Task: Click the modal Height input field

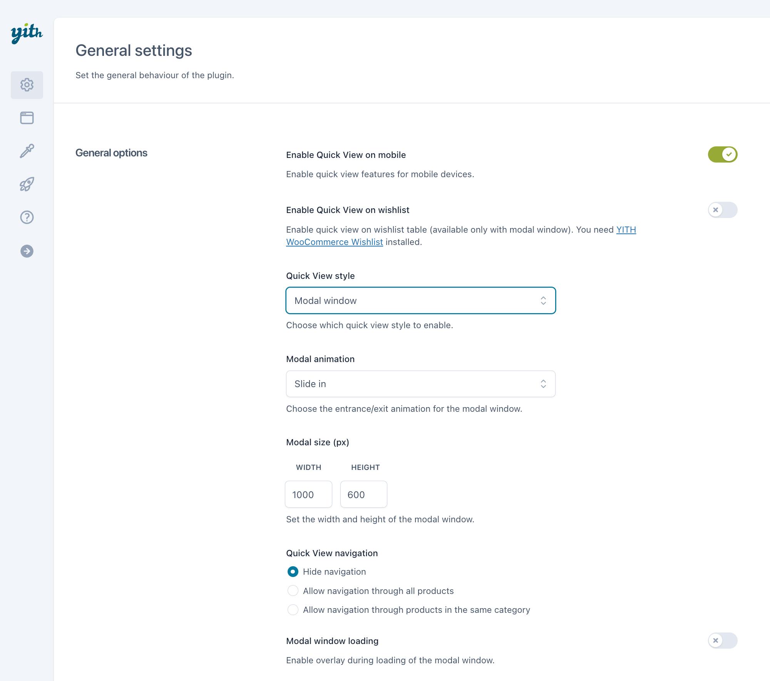Action: [363, 494]
